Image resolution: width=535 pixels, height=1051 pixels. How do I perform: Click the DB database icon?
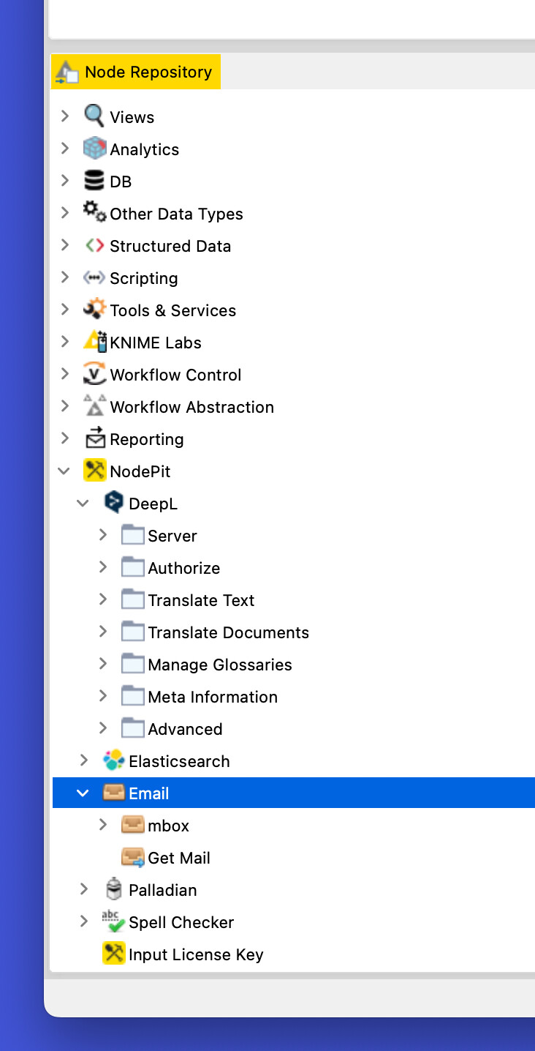point(94,180)
